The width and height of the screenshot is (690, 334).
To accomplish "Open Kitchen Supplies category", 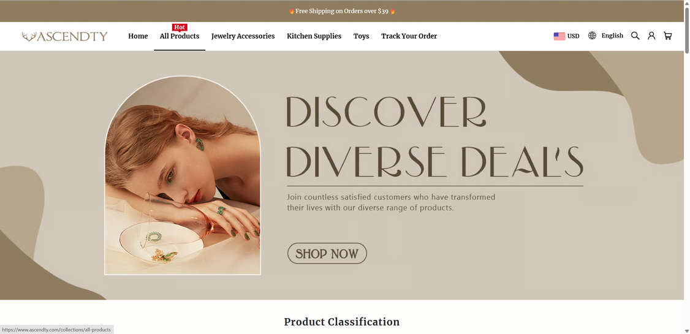I will tap(314, 36).
